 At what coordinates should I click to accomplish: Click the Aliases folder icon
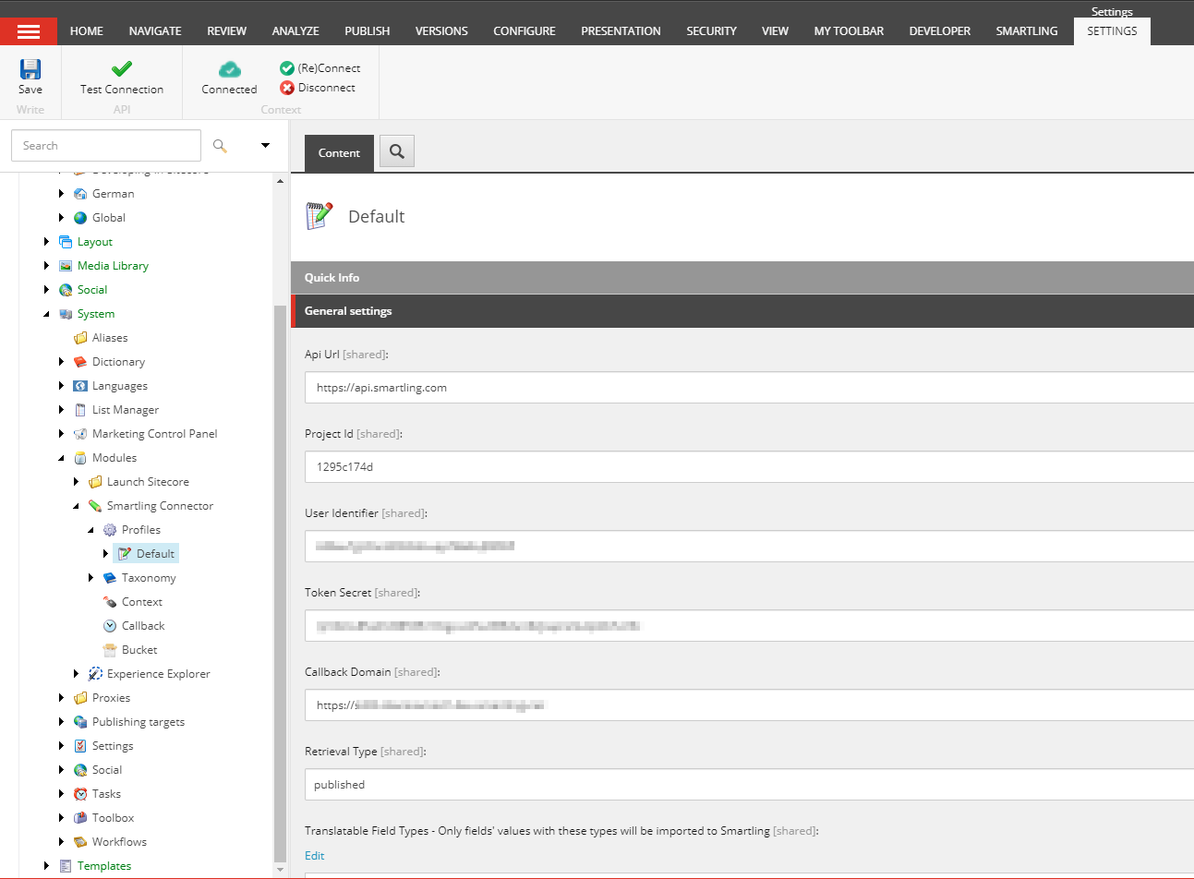80,338
